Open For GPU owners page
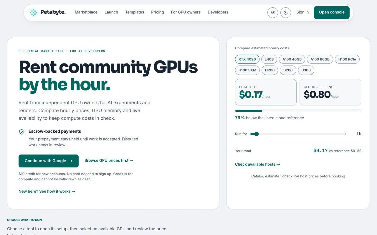This screenshot has width=377, height=235. click(x=186, y=12)
